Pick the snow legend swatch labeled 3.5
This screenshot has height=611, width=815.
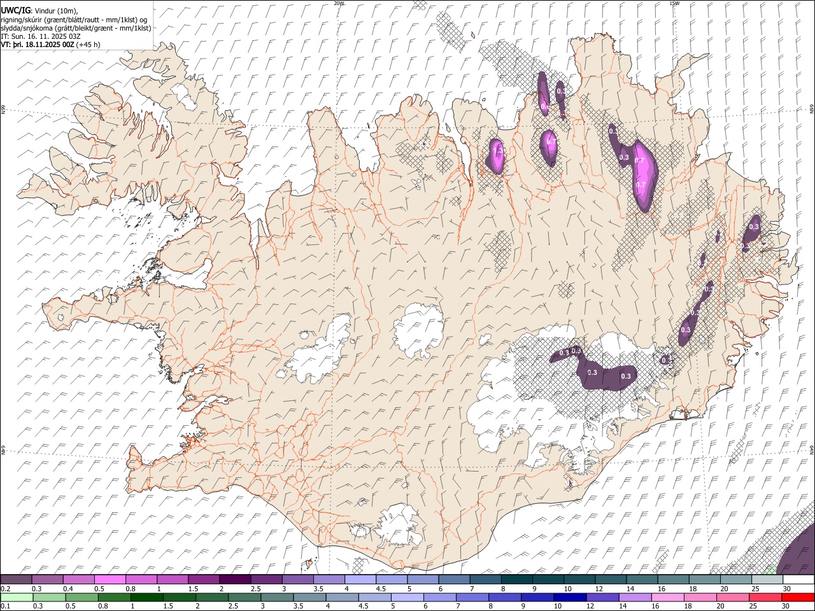[x=329, y=580]
